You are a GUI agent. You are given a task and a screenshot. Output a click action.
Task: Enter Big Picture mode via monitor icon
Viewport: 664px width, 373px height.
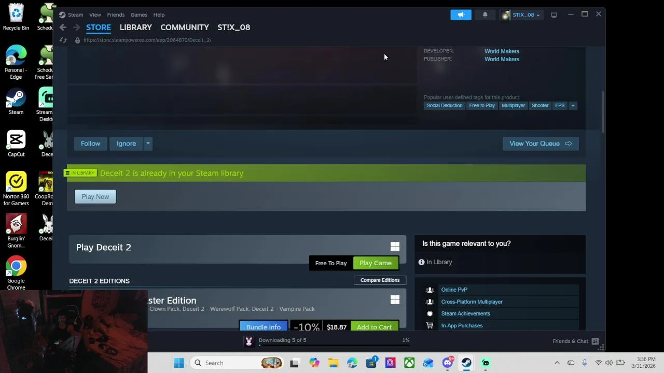[x=554, y=15]
